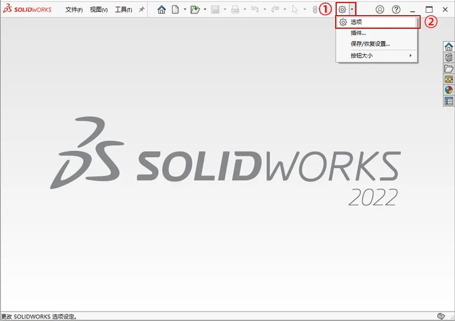Open the Custom Properties task pane tab
The image size is (455, 321).
pos(448,101)
